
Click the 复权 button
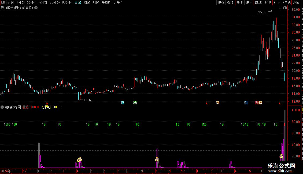[221, 2]
